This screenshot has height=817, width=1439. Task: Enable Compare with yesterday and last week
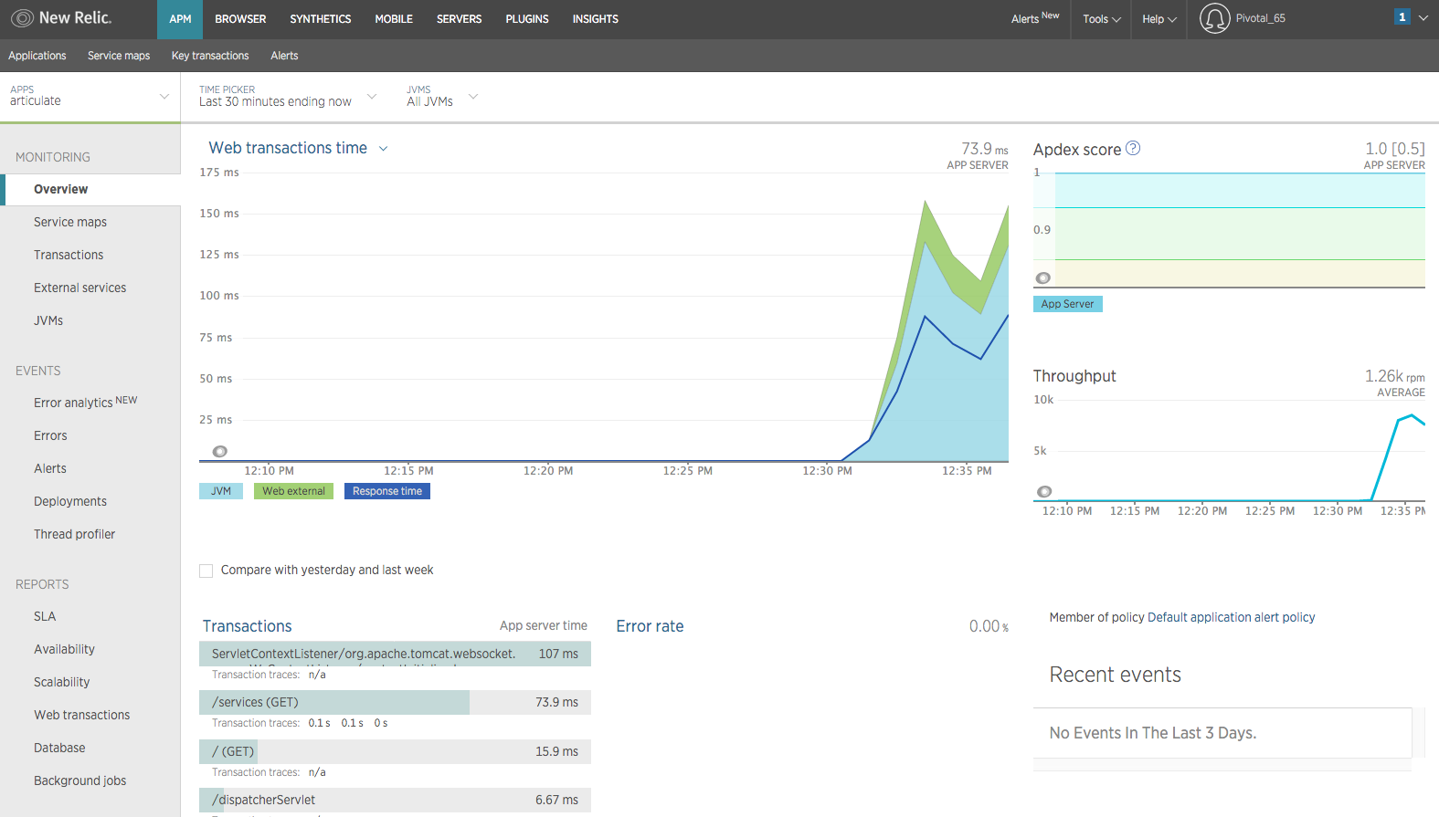pos(206,571)
